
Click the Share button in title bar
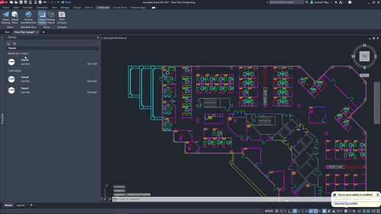tap(66, 2)
